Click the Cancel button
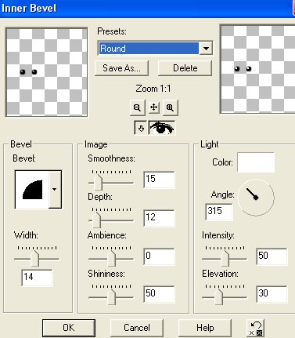The height and width of the screenshot is (338, 295). pyautogui.click(x=137, y=328)
